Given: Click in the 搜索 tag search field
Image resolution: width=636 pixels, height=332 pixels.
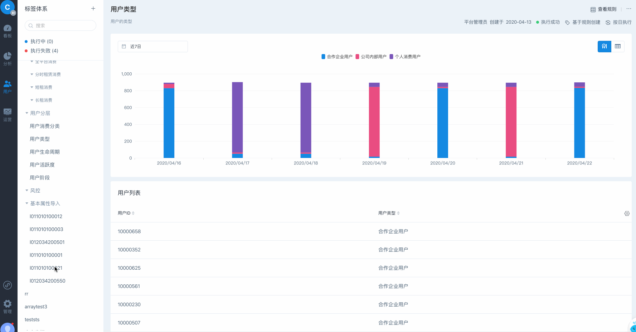Looking at the screenshot, I should pos(60,25).
